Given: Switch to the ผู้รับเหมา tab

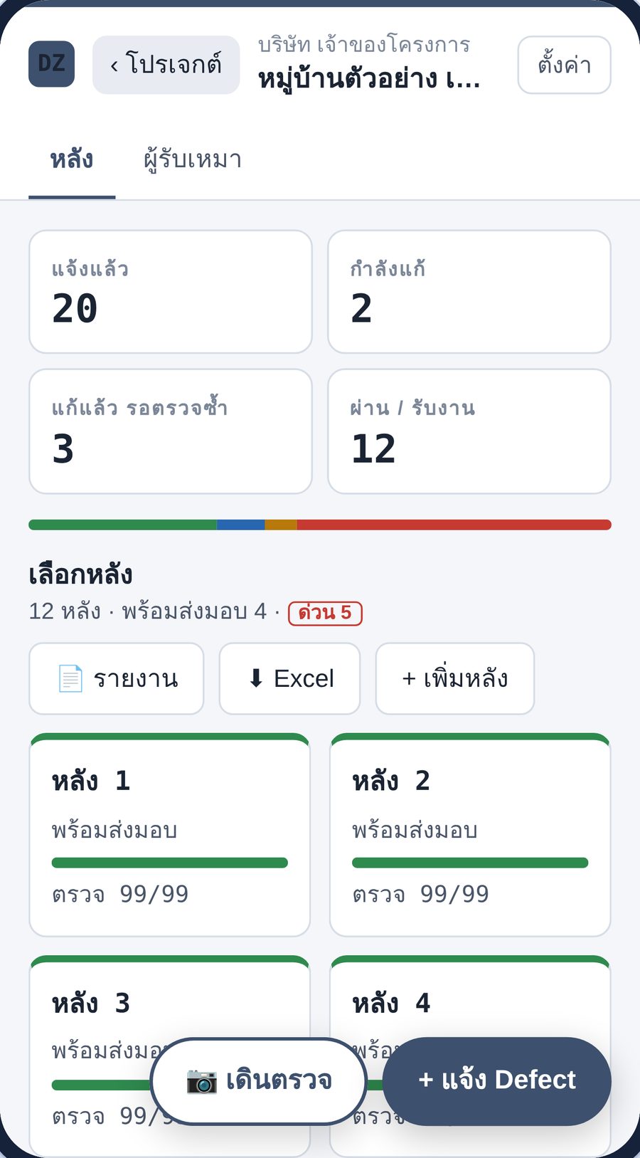Looking at the screenshot, I should [193, 159].
